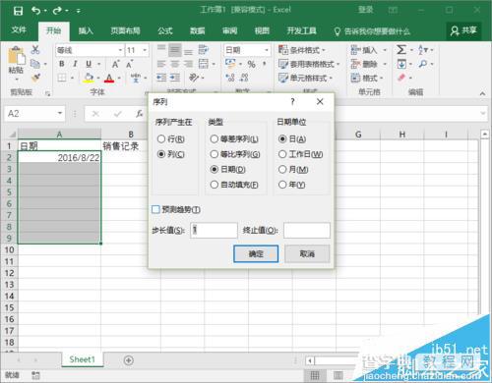Click the 登录 sign-in link
Screen dimensions: 492x383
point(365,10)
